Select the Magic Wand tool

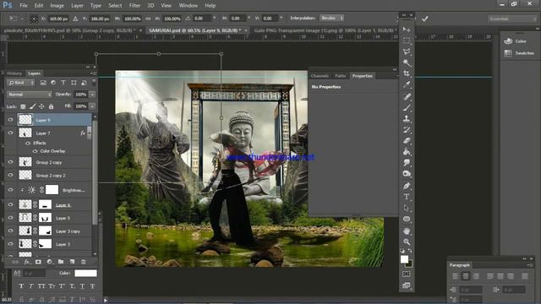tap(407, 62)
